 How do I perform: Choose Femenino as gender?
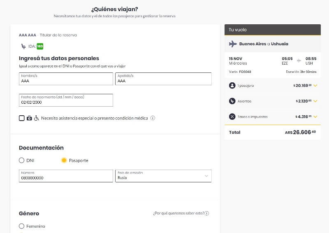point(22,226)
